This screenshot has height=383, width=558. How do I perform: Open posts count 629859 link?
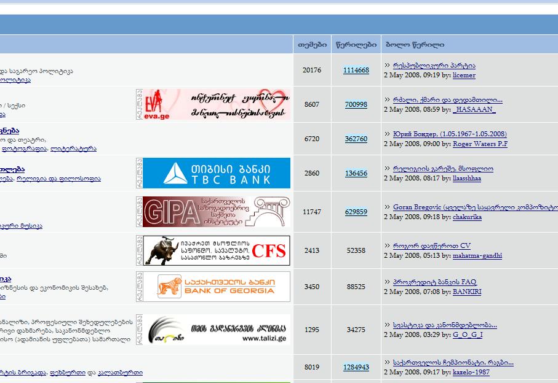[356, 212]
